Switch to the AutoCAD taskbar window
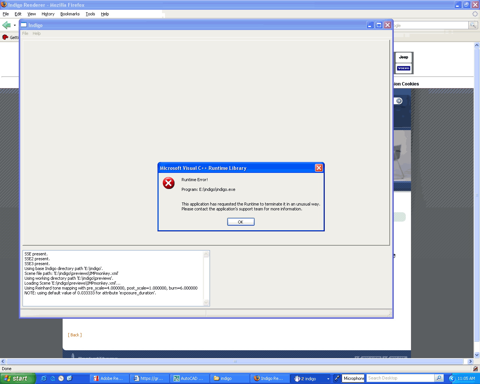 pyautogui.click(x=189, y=379)
